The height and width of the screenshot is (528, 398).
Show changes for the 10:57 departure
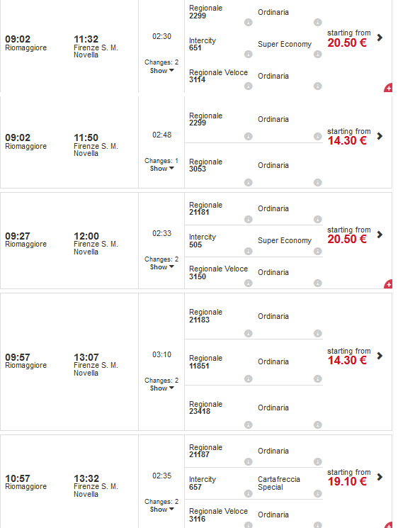[x=162, y=510]
